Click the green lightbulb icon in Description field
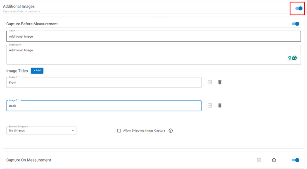Image resolution: width=307 pixels, height=169 pixels. click(x=290, y=58)
